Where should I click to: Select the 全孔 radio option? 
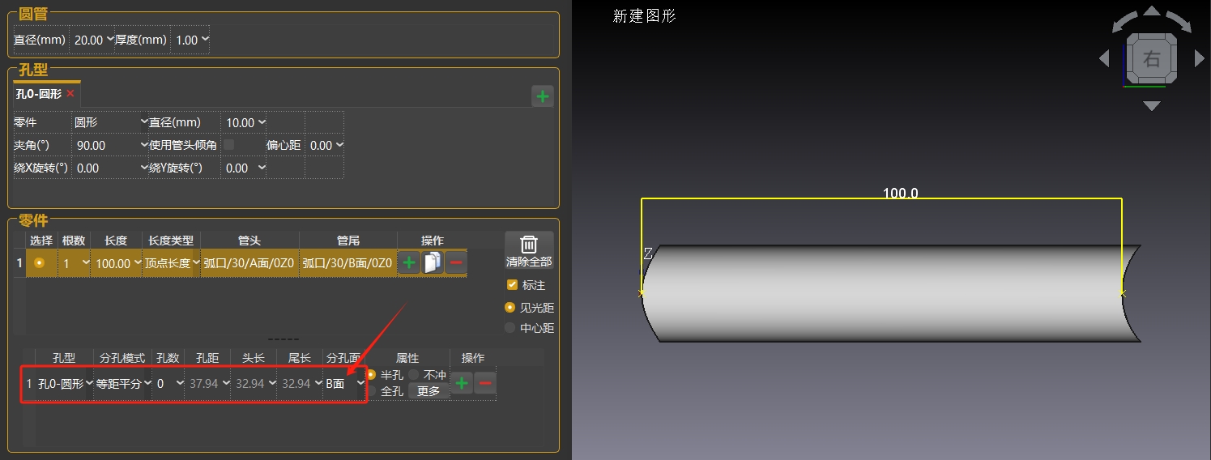[x=372, y=391]
